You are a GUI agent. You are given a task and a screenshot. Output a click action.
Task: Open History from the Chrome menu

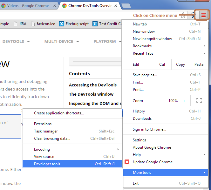tap(166, 111)
